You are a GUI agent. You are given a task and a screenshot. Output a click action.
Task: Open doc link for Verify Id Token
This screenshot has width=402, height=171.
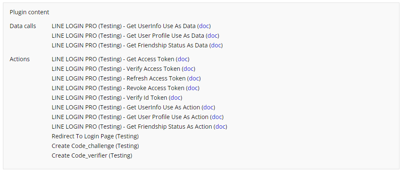pos(176,98)
